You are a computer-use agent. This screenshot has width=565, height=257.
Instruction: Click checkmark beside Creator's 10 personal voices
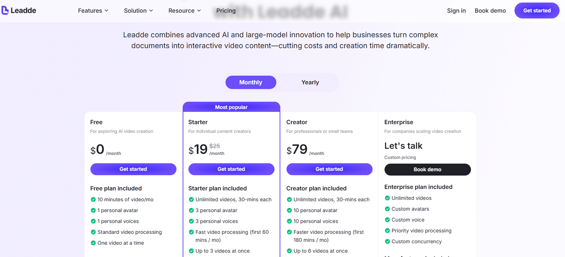pos(289,221)
